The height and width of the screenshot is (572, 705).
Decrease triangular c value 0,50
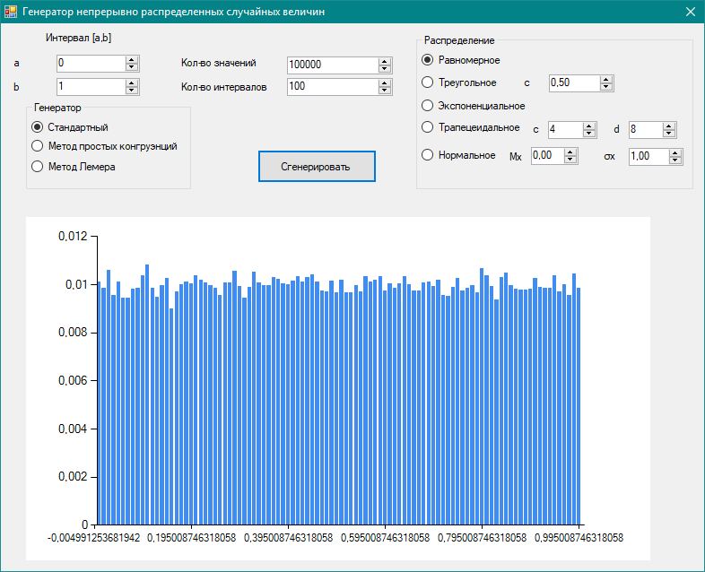pos(606,87)
